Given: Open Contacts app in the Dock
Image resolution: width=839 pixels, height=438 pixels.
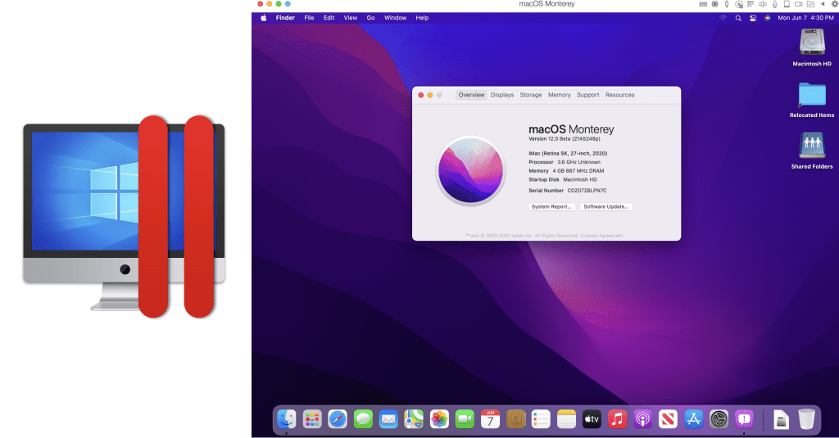Looking at the screenshot, I should [515, 419].
